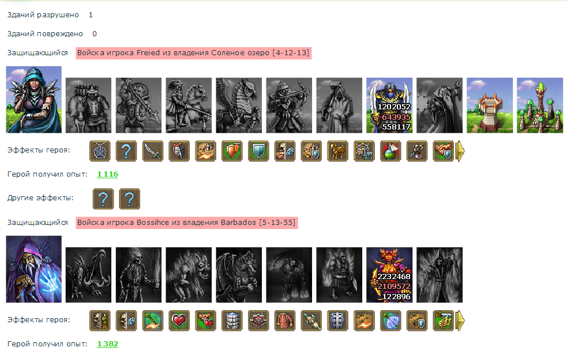Select the purple-robed wizard hero portrait

click(x=33, y=269)
